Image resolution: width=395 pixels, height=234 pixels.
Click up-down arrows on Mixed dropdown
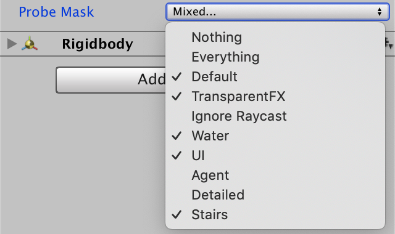click(380, 12)
